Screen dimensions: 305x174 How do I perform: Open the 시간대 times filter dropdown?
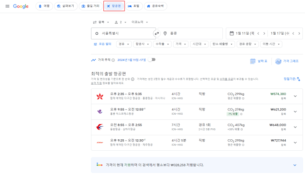199,44
